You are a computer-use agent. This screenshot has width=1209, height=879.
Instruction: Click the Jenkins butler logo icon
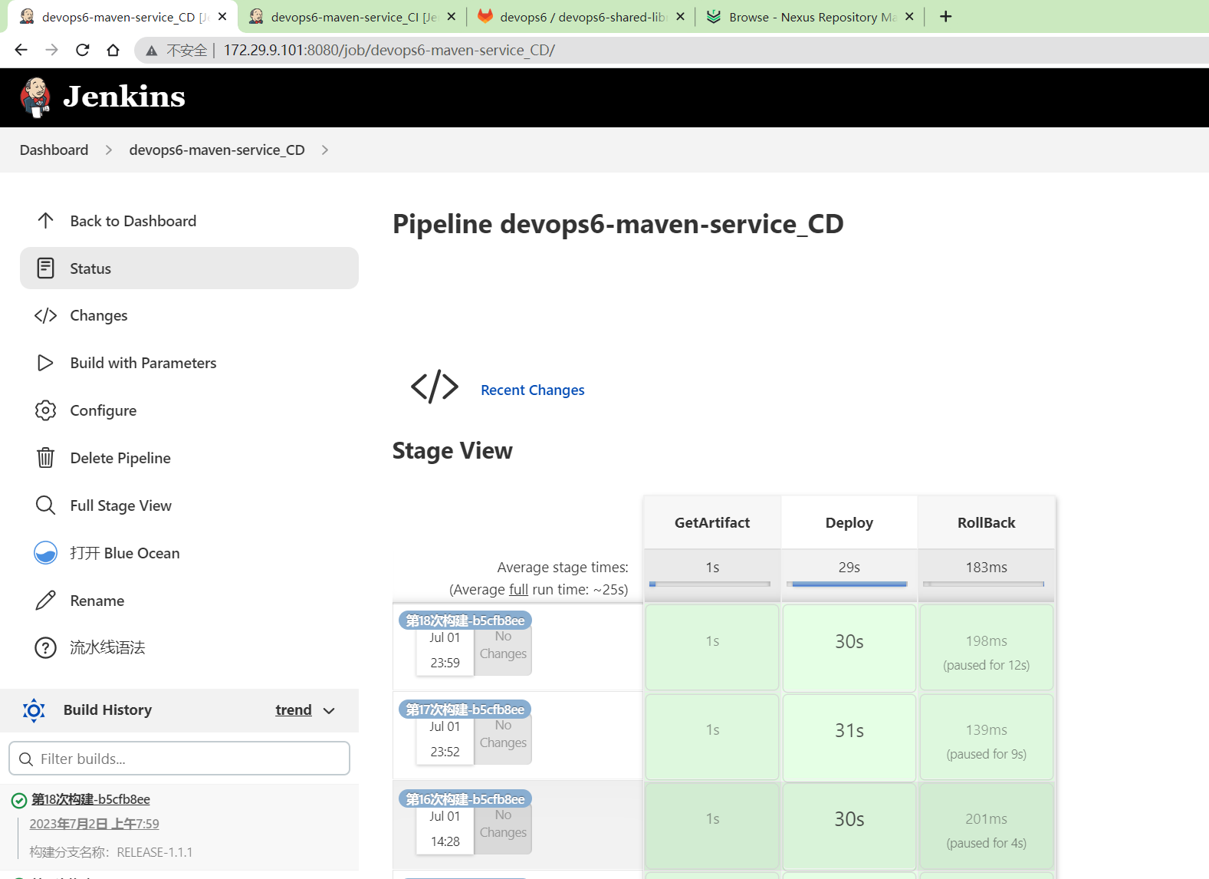[x=35, y=97]
